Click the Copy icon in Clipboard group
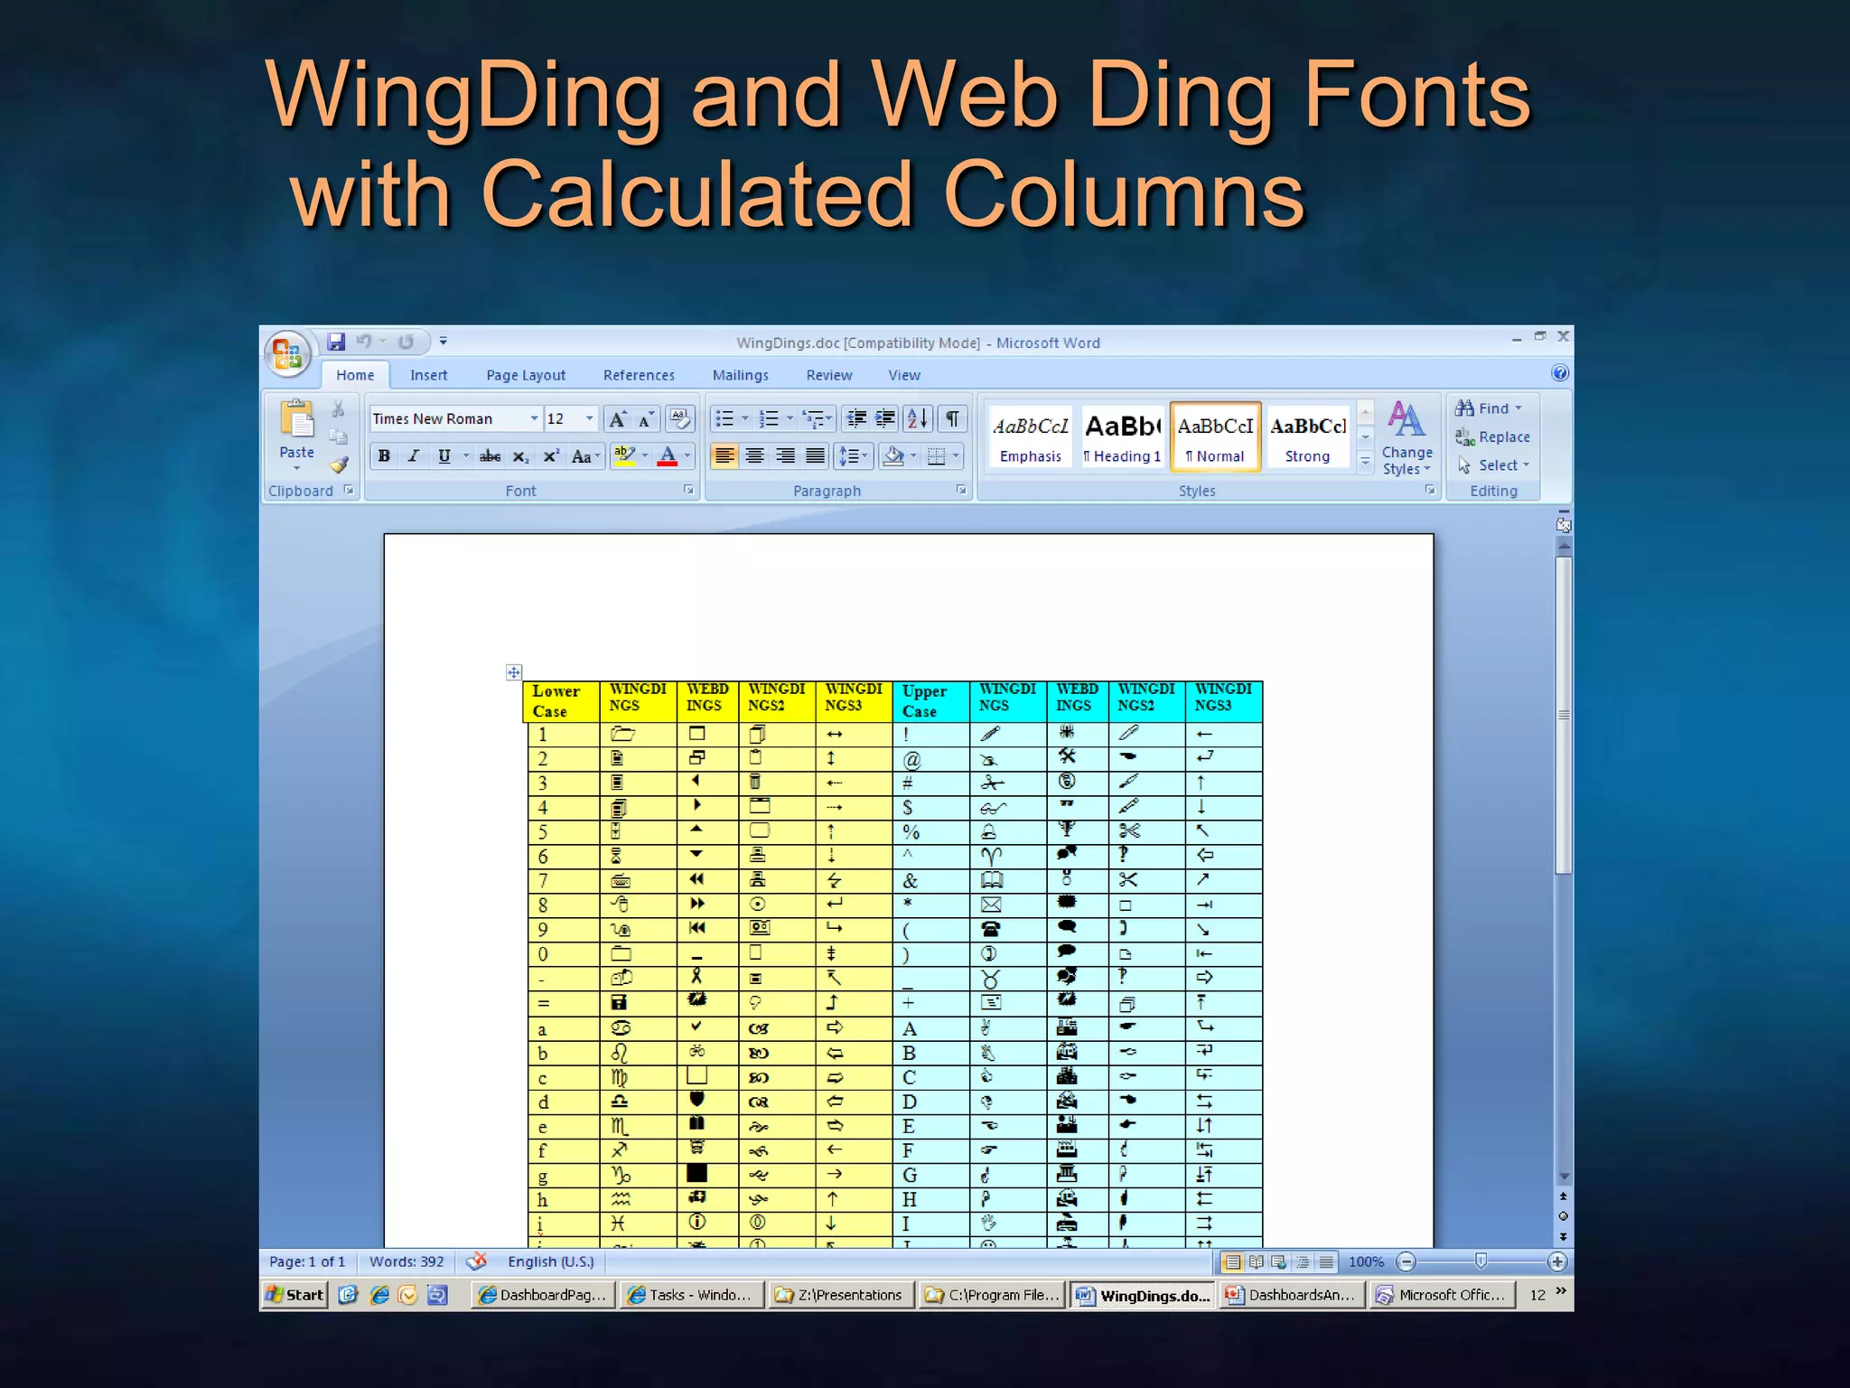The width and height of the screenshot is (1850, 1388). tap(339, 437)
